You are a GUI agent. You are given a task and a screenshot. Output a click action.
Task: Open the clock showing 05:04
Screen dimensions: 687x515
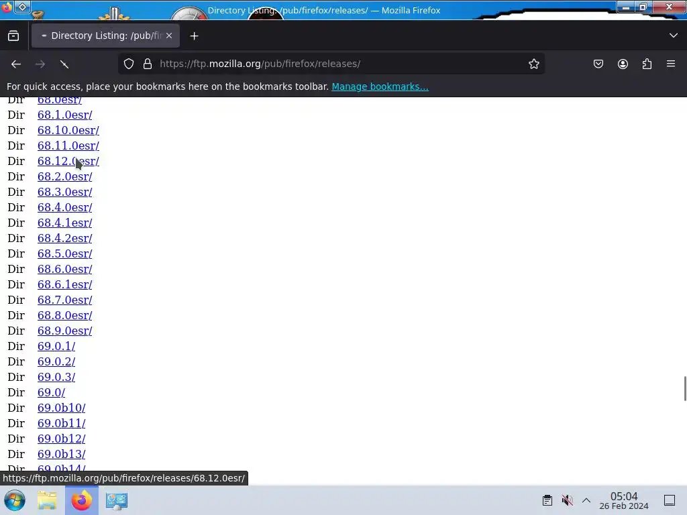tap(623, 500)
